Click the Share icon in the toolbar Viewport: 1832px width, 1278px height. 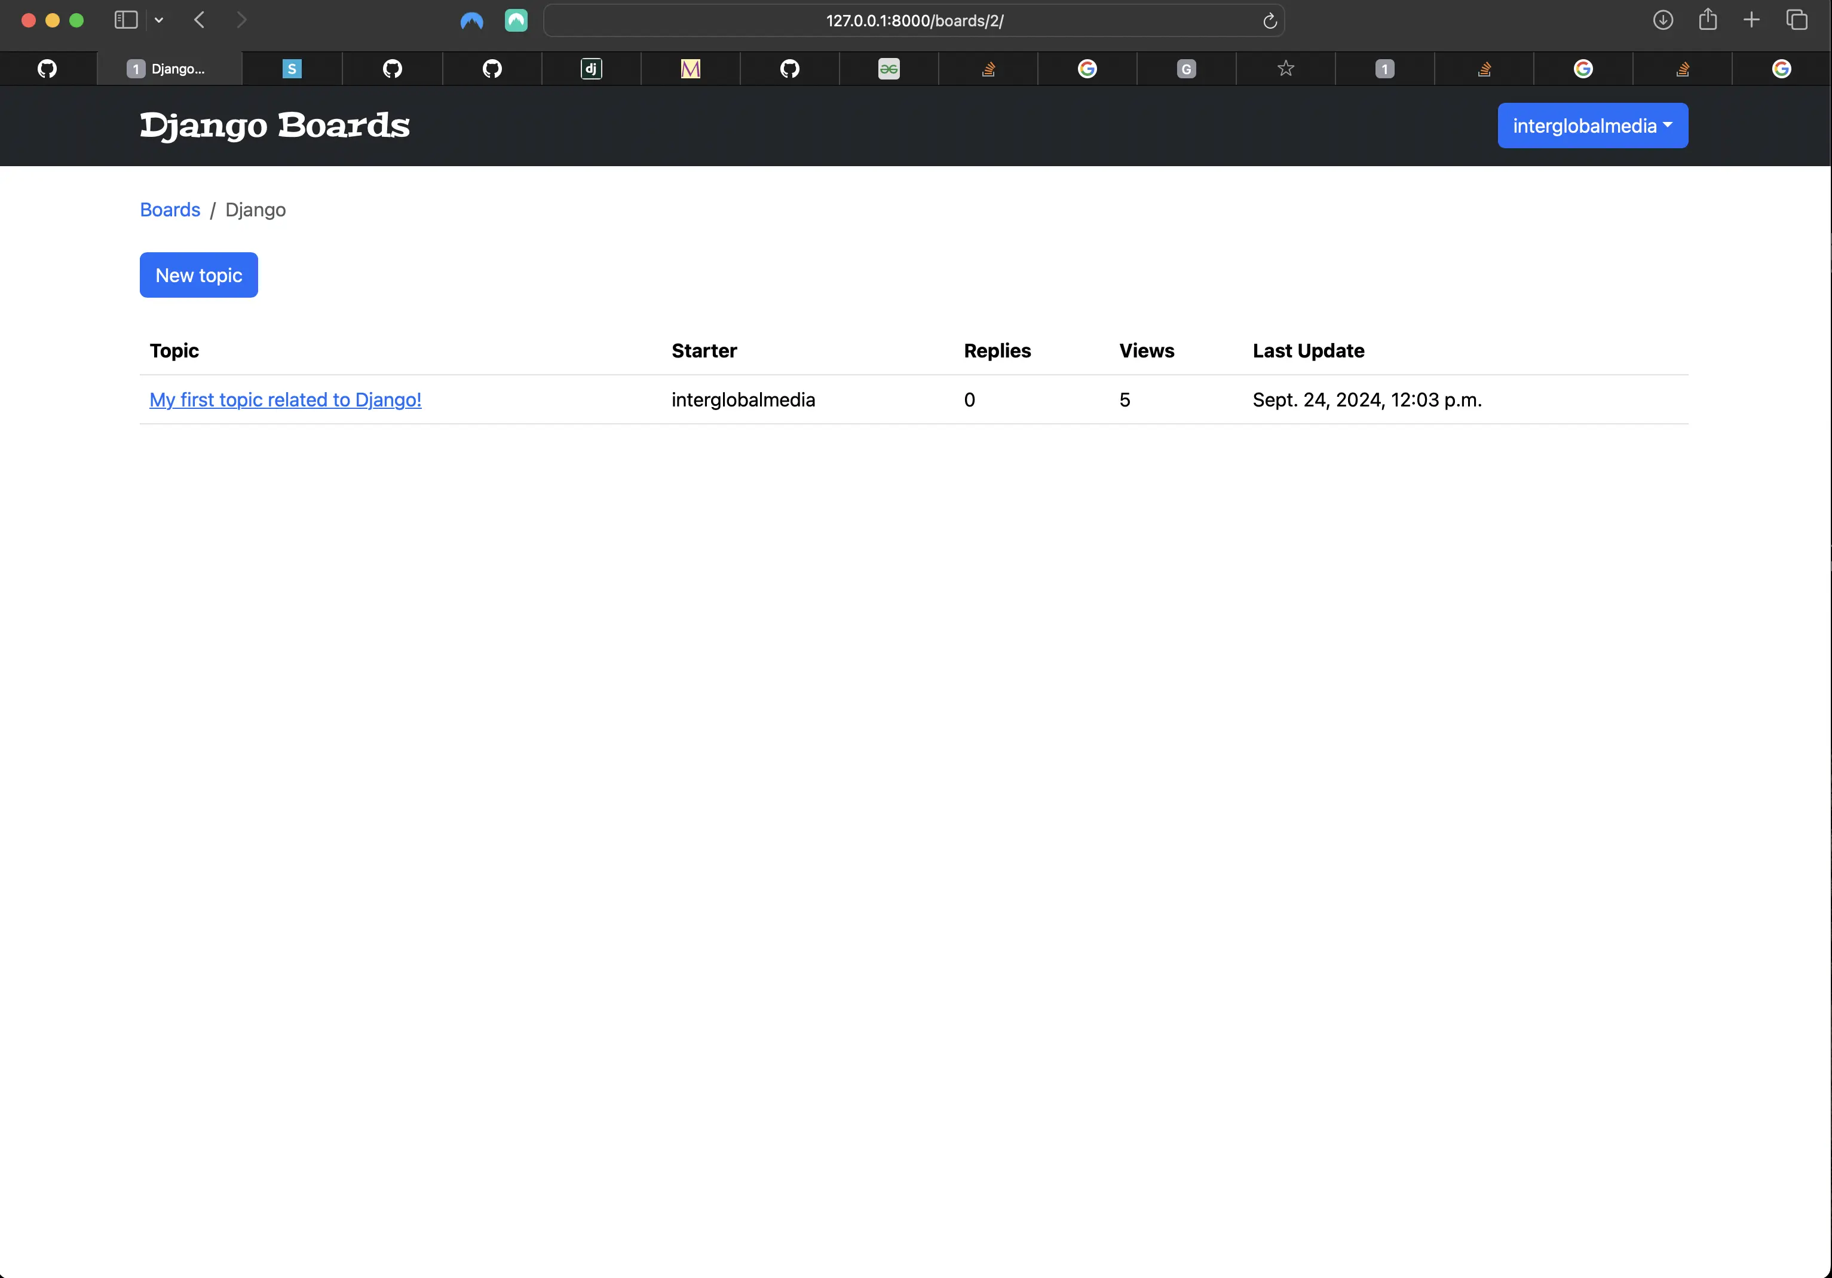click(x=1708, y=19)
